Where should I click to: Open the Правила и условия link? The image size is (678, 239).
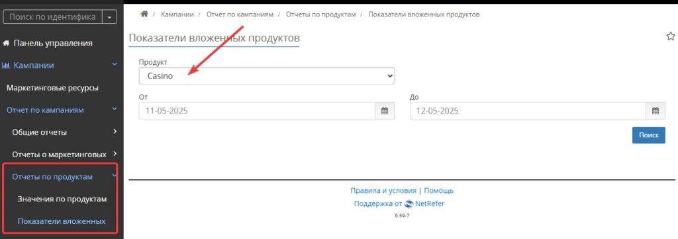click(383, 191)
